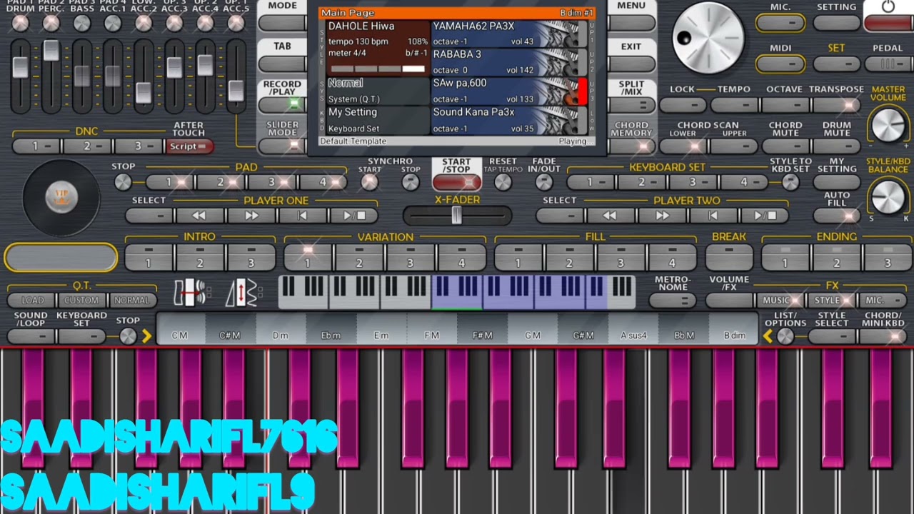Screen dimensions: 914x514
Task: Fast-forward Player Two
Action: click(x=661, y=215)
